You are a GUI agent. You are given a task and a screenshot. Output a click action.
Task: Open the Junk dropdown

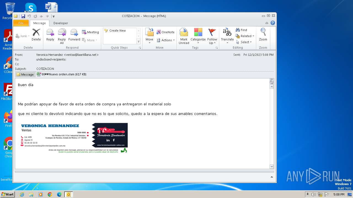[x=23, y=36]
